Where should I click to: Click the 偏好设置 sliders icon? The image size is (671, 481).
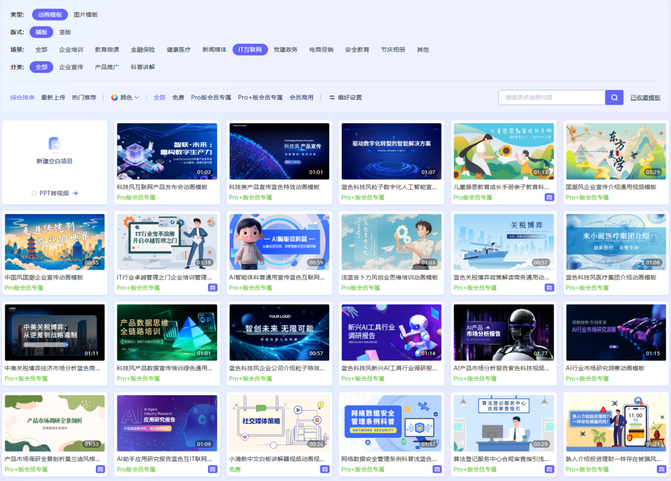point(332,98)
